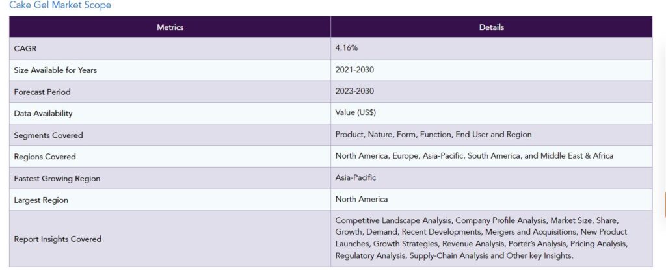The width and height of the screenshot is (666, 275).
Task: Select the Segments Covered label
Action: [x=48, y=135]
